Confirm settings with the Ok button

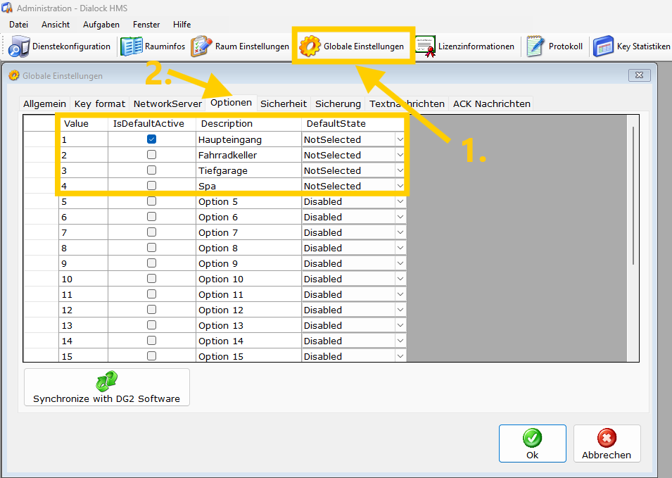click(x=532, y=444)
